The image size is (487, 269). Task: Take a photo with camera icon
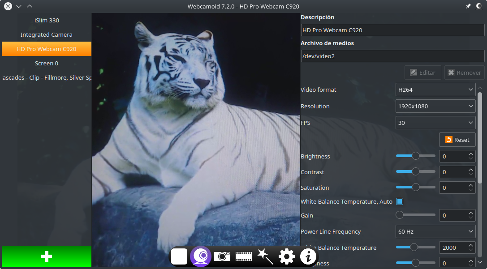pos(222,256)
